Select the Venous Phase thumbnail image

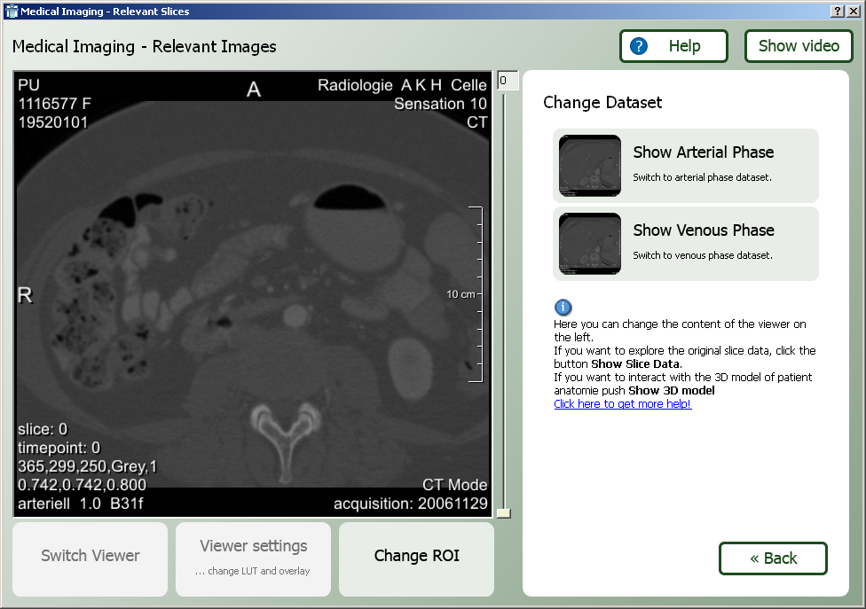pos(590,244)
